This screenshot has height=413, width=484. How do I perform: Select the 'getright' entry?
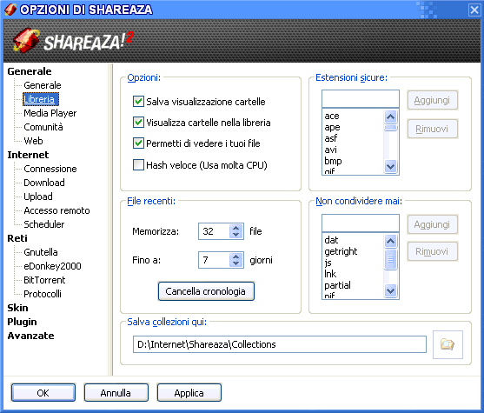tap(341, 251)
